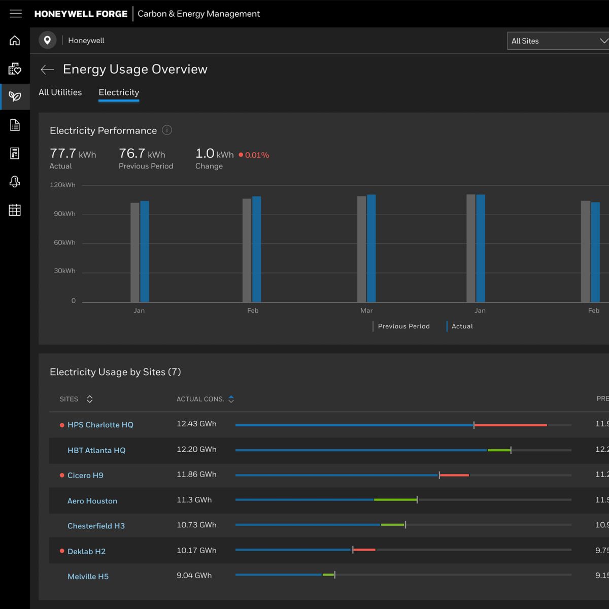
Task: Click the HPS Charlotte HQ red alert dot
Action: pyautogui.click(x=62, y=425)
